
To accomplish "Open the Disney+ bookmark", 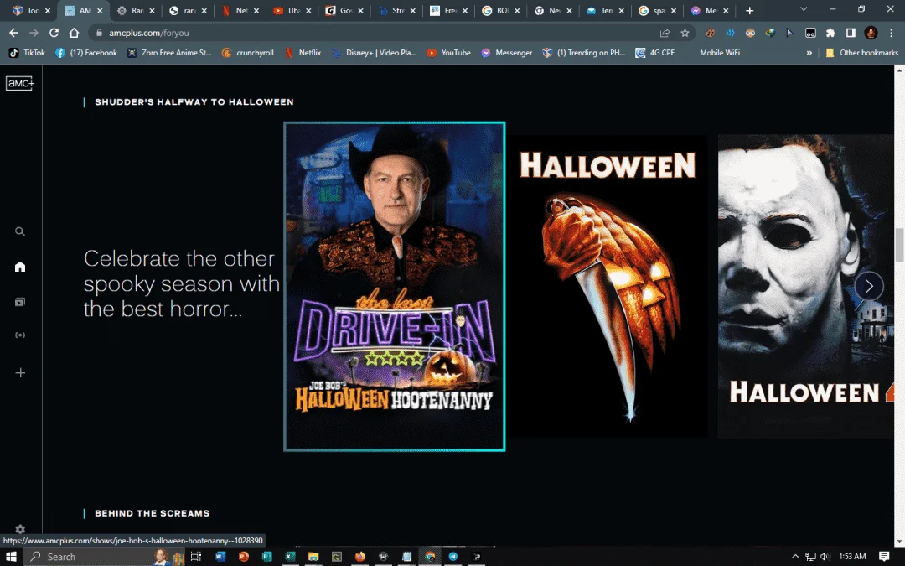I will click(x=374, y=53).
